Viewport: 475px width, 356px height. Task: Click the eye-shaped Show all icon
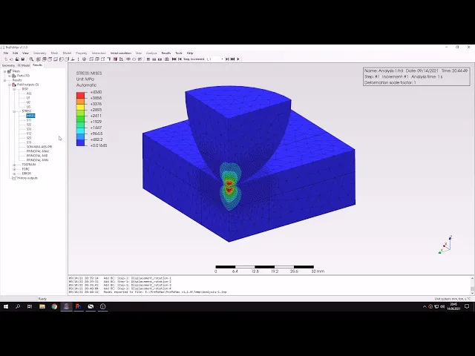click(128, 59)
